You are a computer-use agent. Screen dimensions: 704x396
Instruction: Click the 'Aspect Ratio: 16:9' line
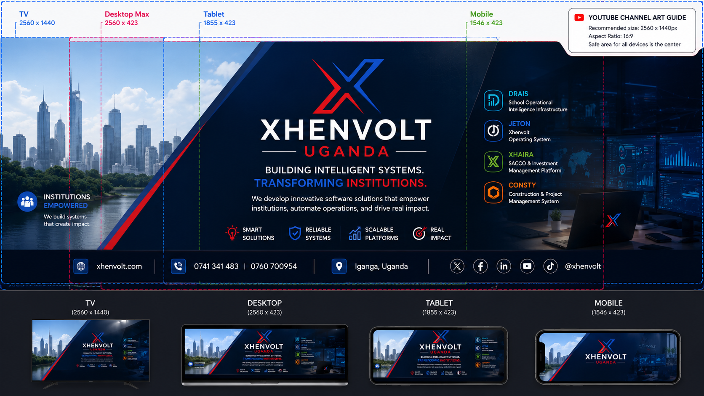pos(611,36)
